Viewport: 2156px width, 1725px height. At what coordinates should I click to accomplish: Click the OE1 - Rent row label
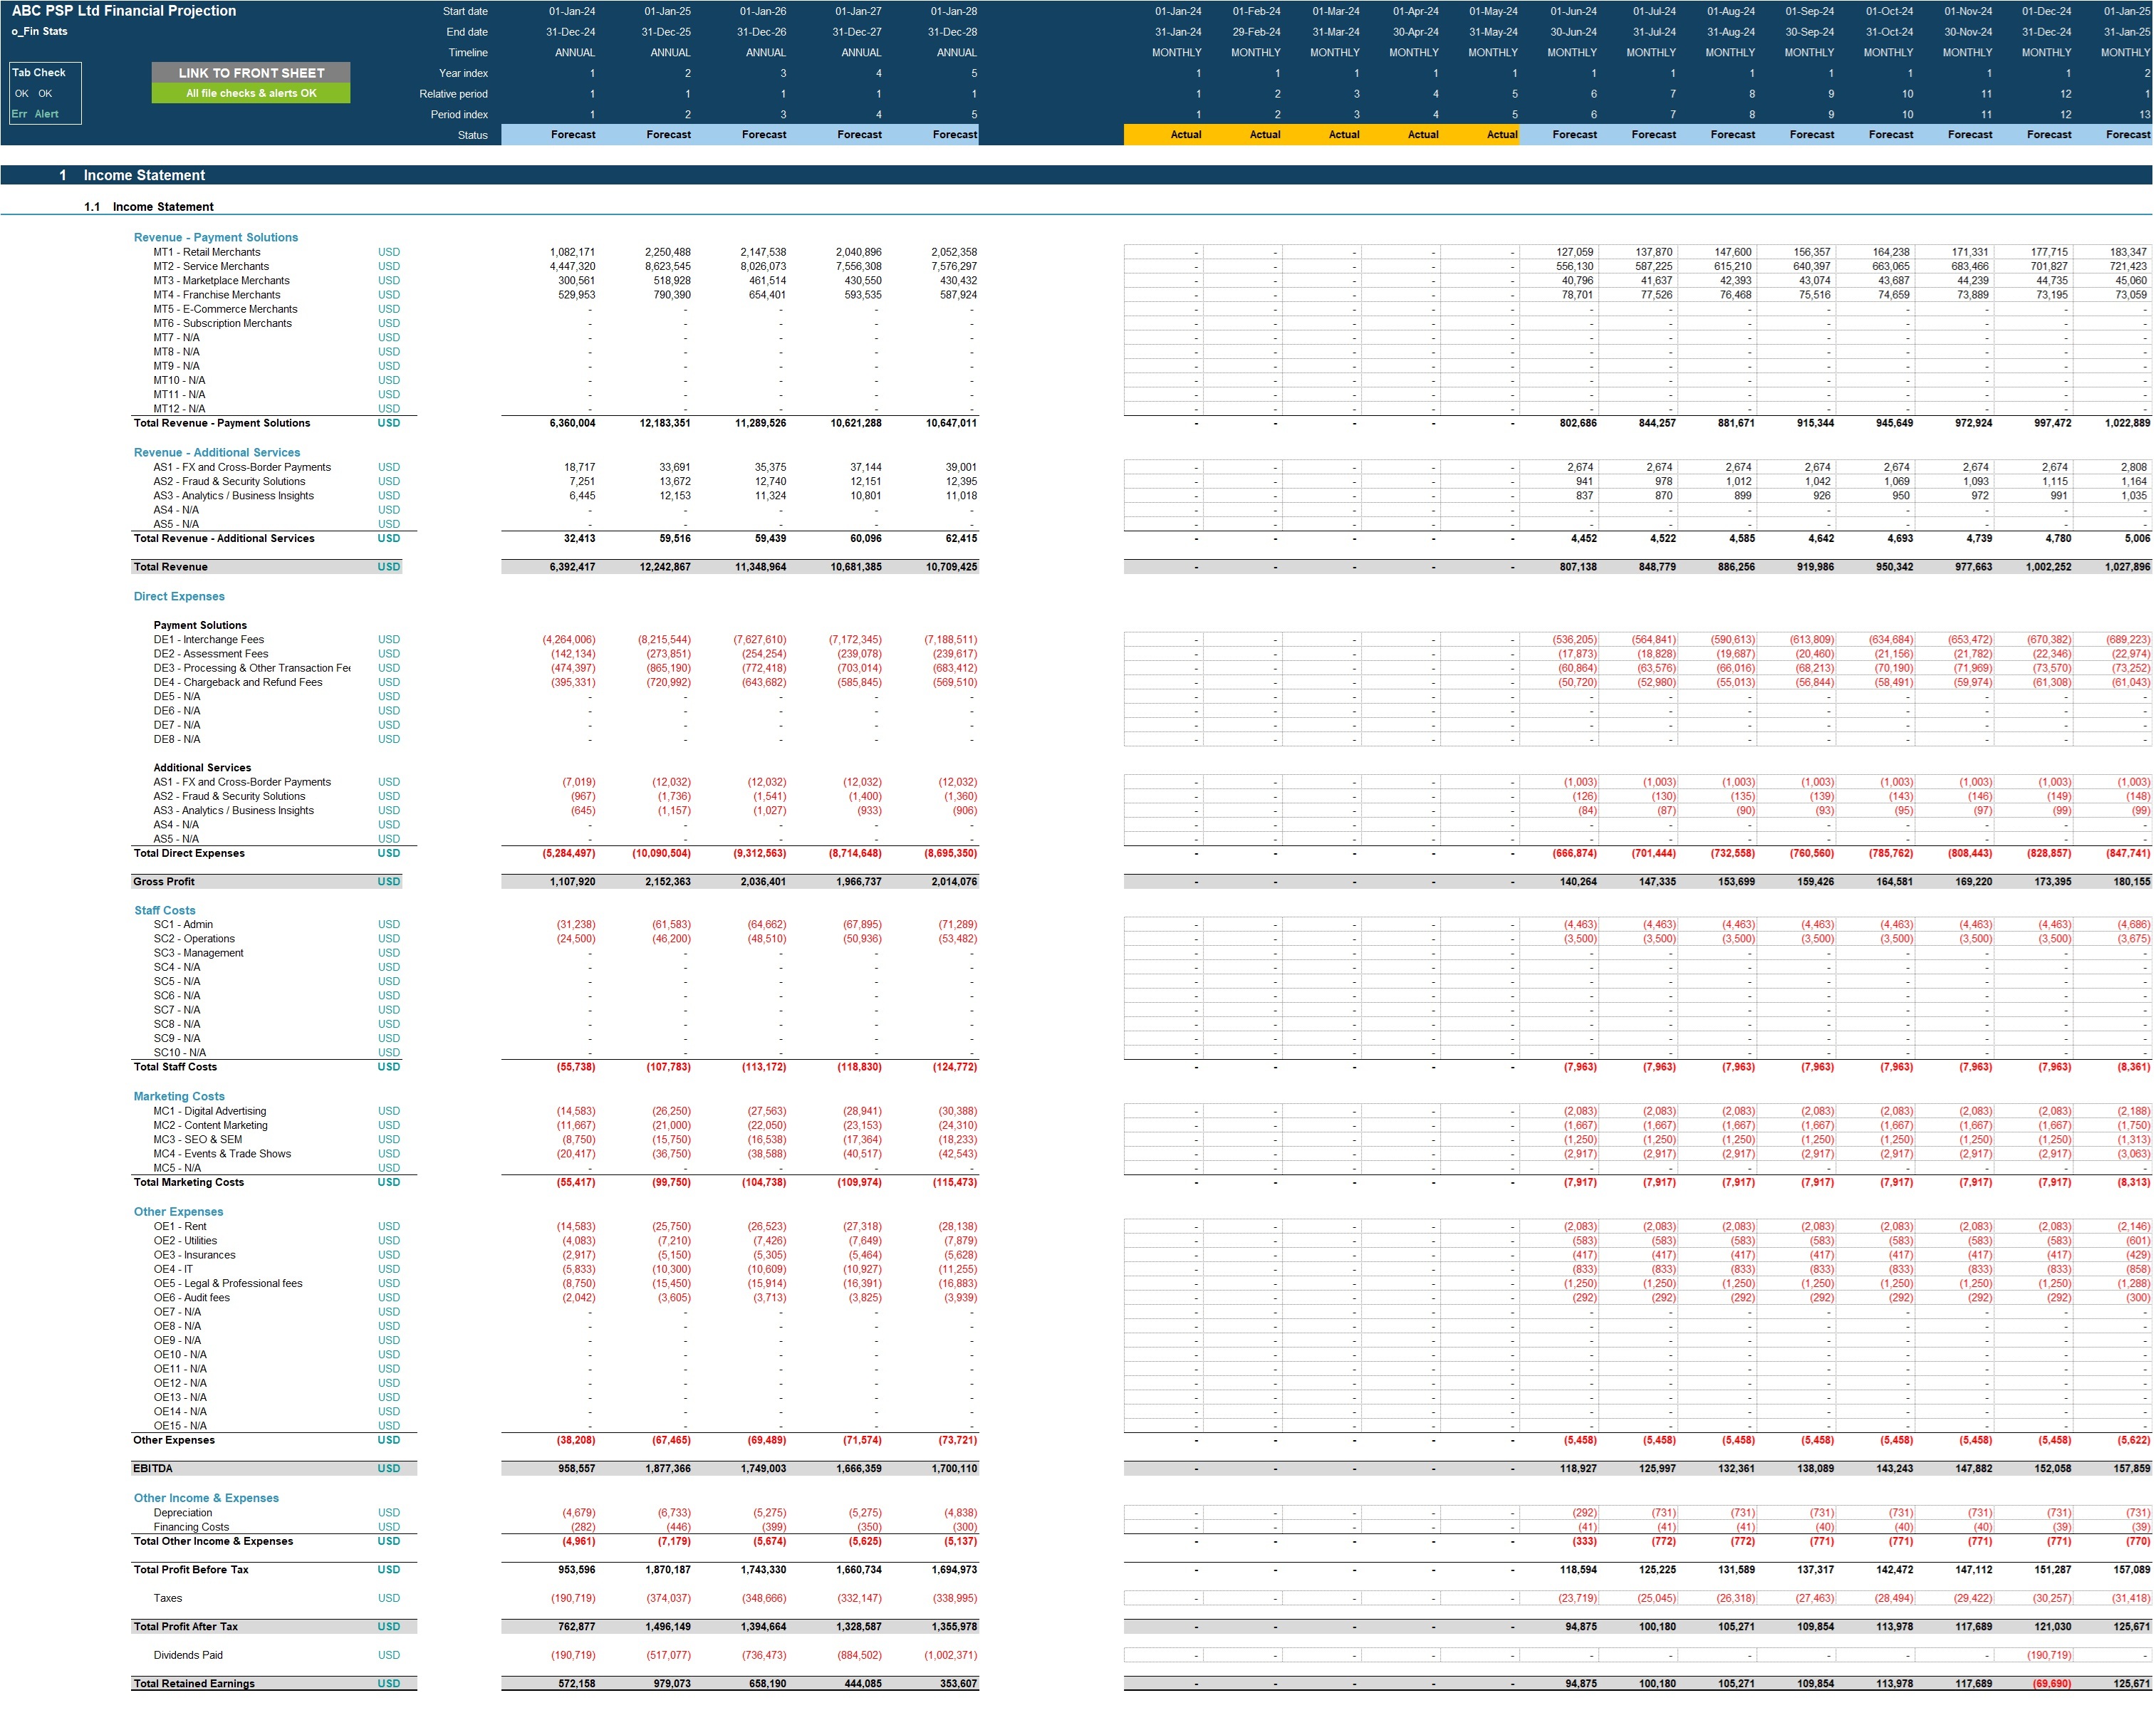point(180,1227)
